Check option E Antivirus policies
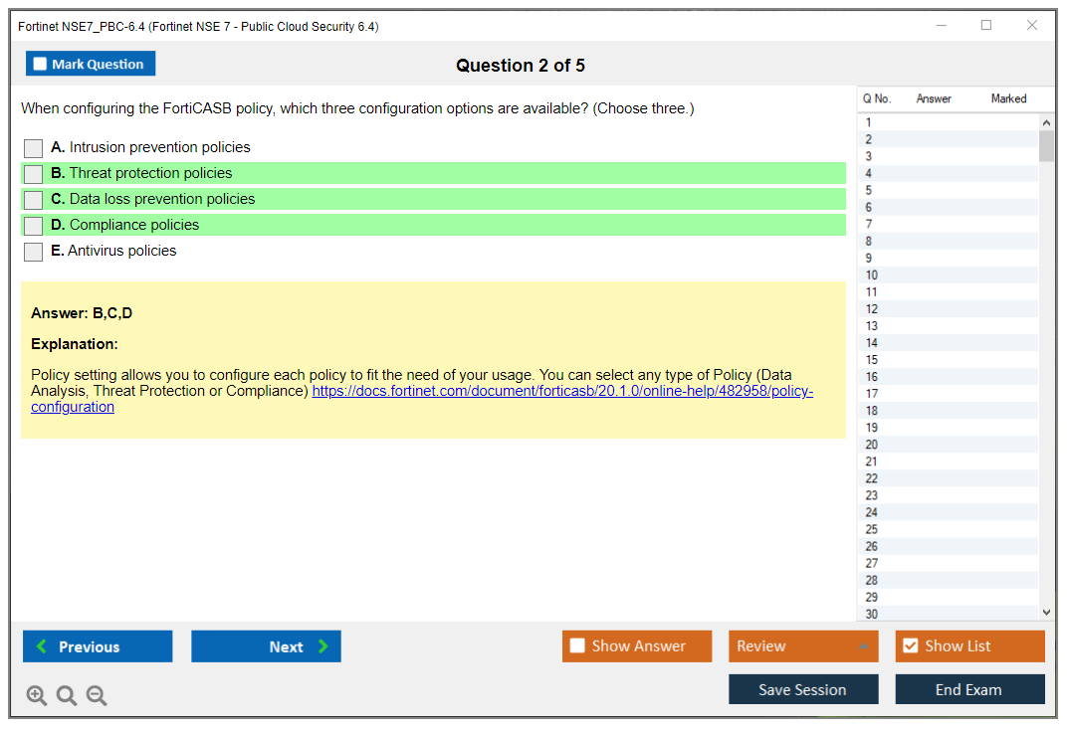Screen dimensions: 1070x731 point(34,252)
